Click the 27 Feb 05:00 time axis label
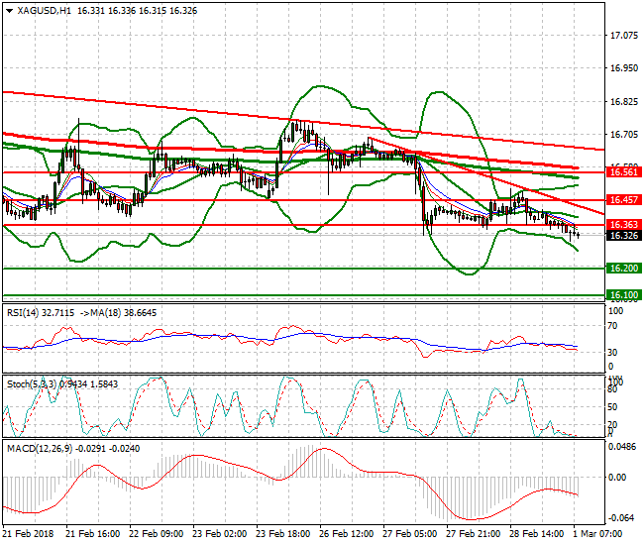The height and width of the screenshot is (545, 644). pyautogui.click(x=410, y=534)
